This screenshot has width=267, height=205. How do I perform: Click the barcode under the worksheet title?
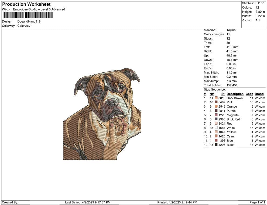[28, 15]
